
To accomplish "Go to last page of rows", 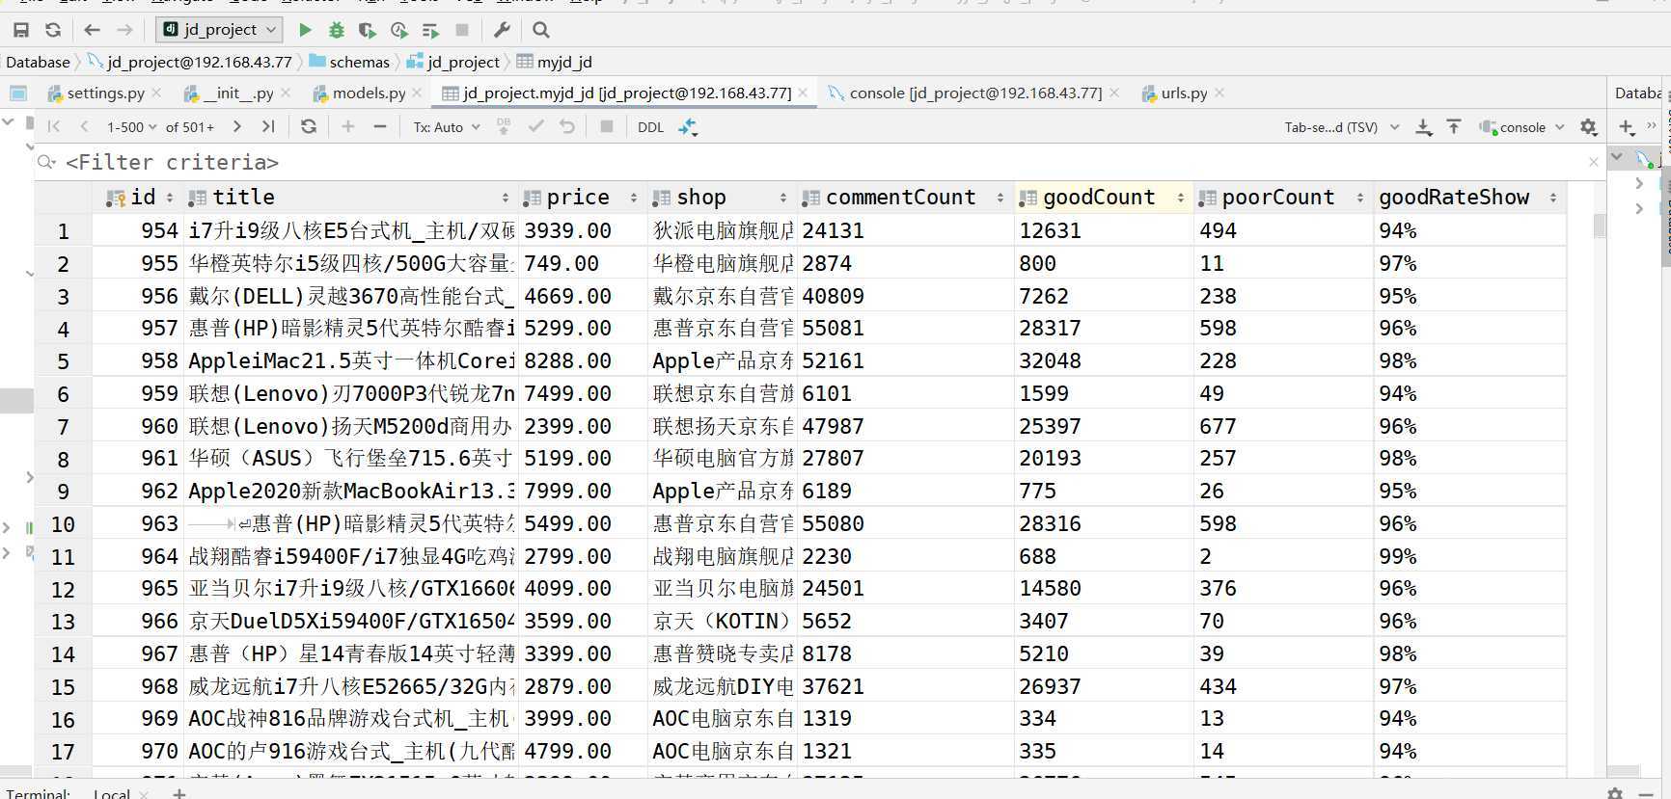I will (x=268, y=126).
